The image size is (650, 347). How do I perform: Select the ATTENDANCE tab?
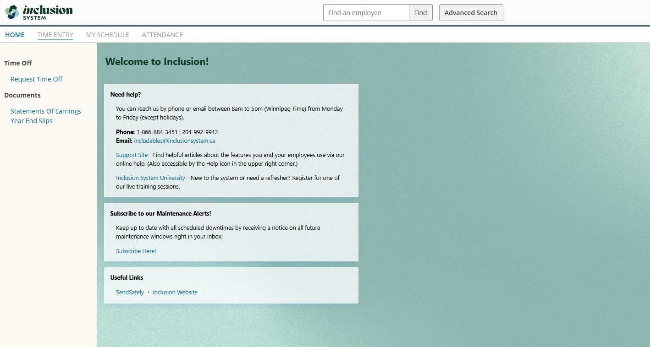click(162, 35)
